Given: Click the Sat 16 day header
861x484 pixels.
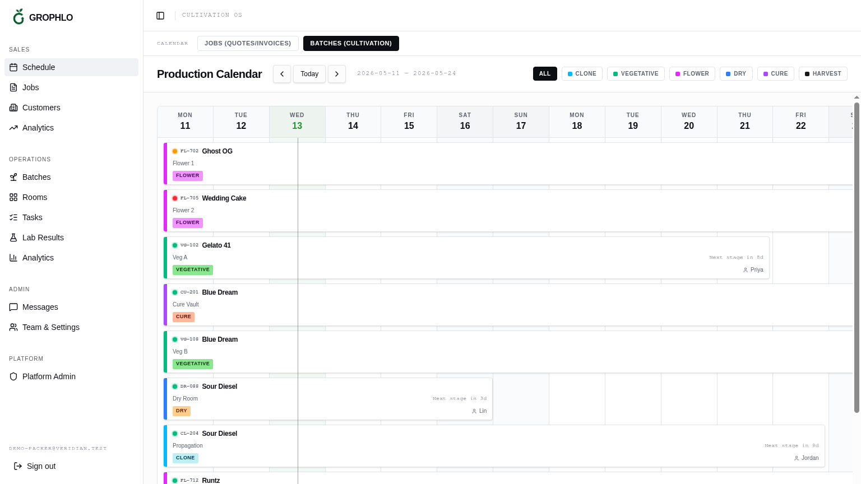Looking at the screenshot, I should (x=465, y=122).
